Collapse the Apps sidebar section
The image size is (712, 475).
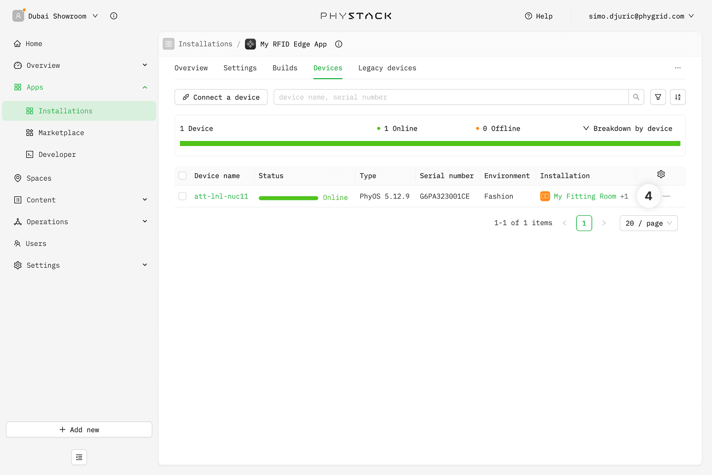pyautogui.click(x=145, y=87)
